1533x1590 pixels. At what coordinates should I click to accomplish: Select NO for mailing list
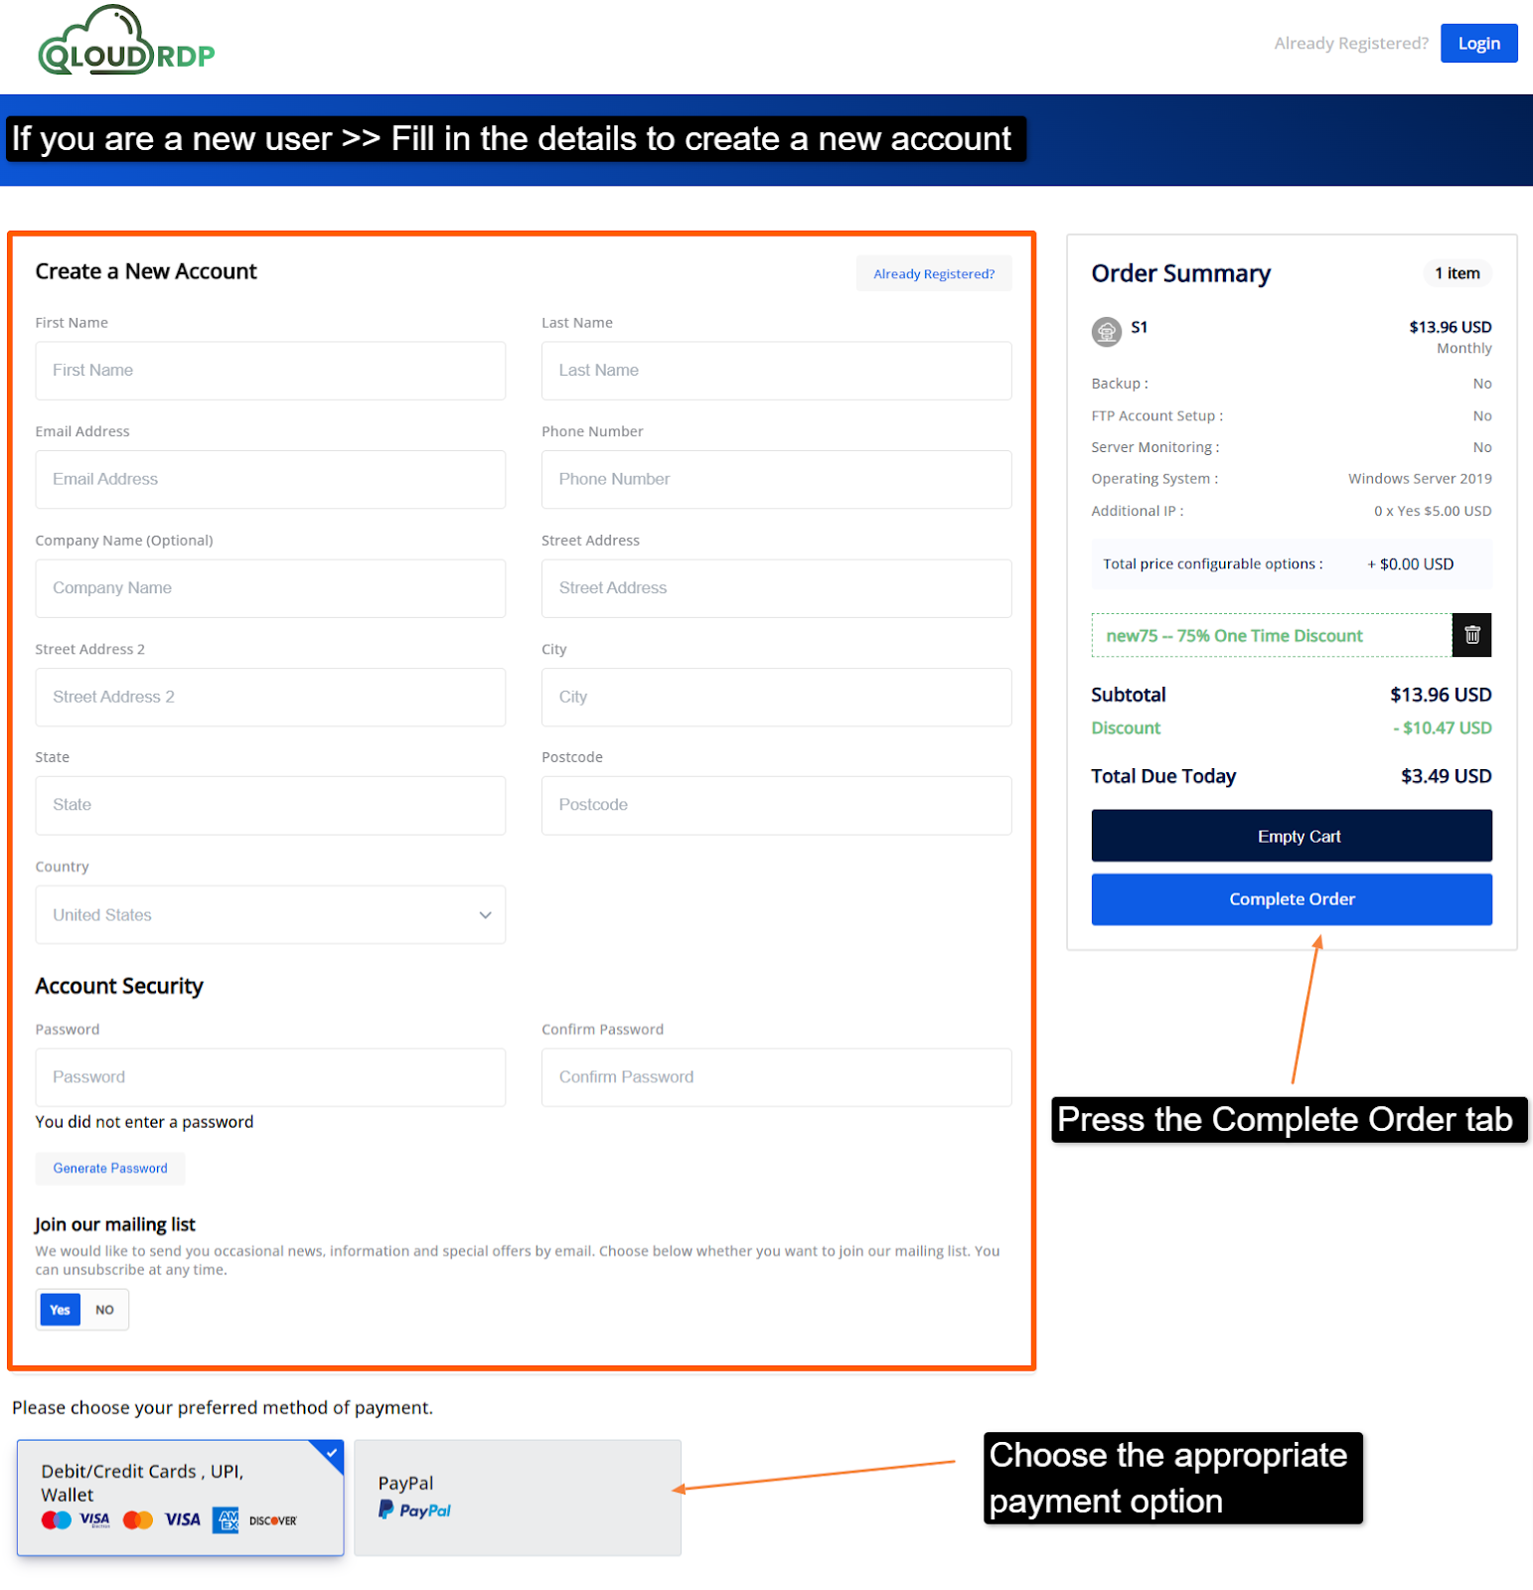tap(104, 1310)
